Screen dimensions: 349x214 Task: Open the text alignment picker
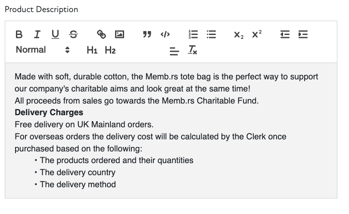(x=174, y=51)
